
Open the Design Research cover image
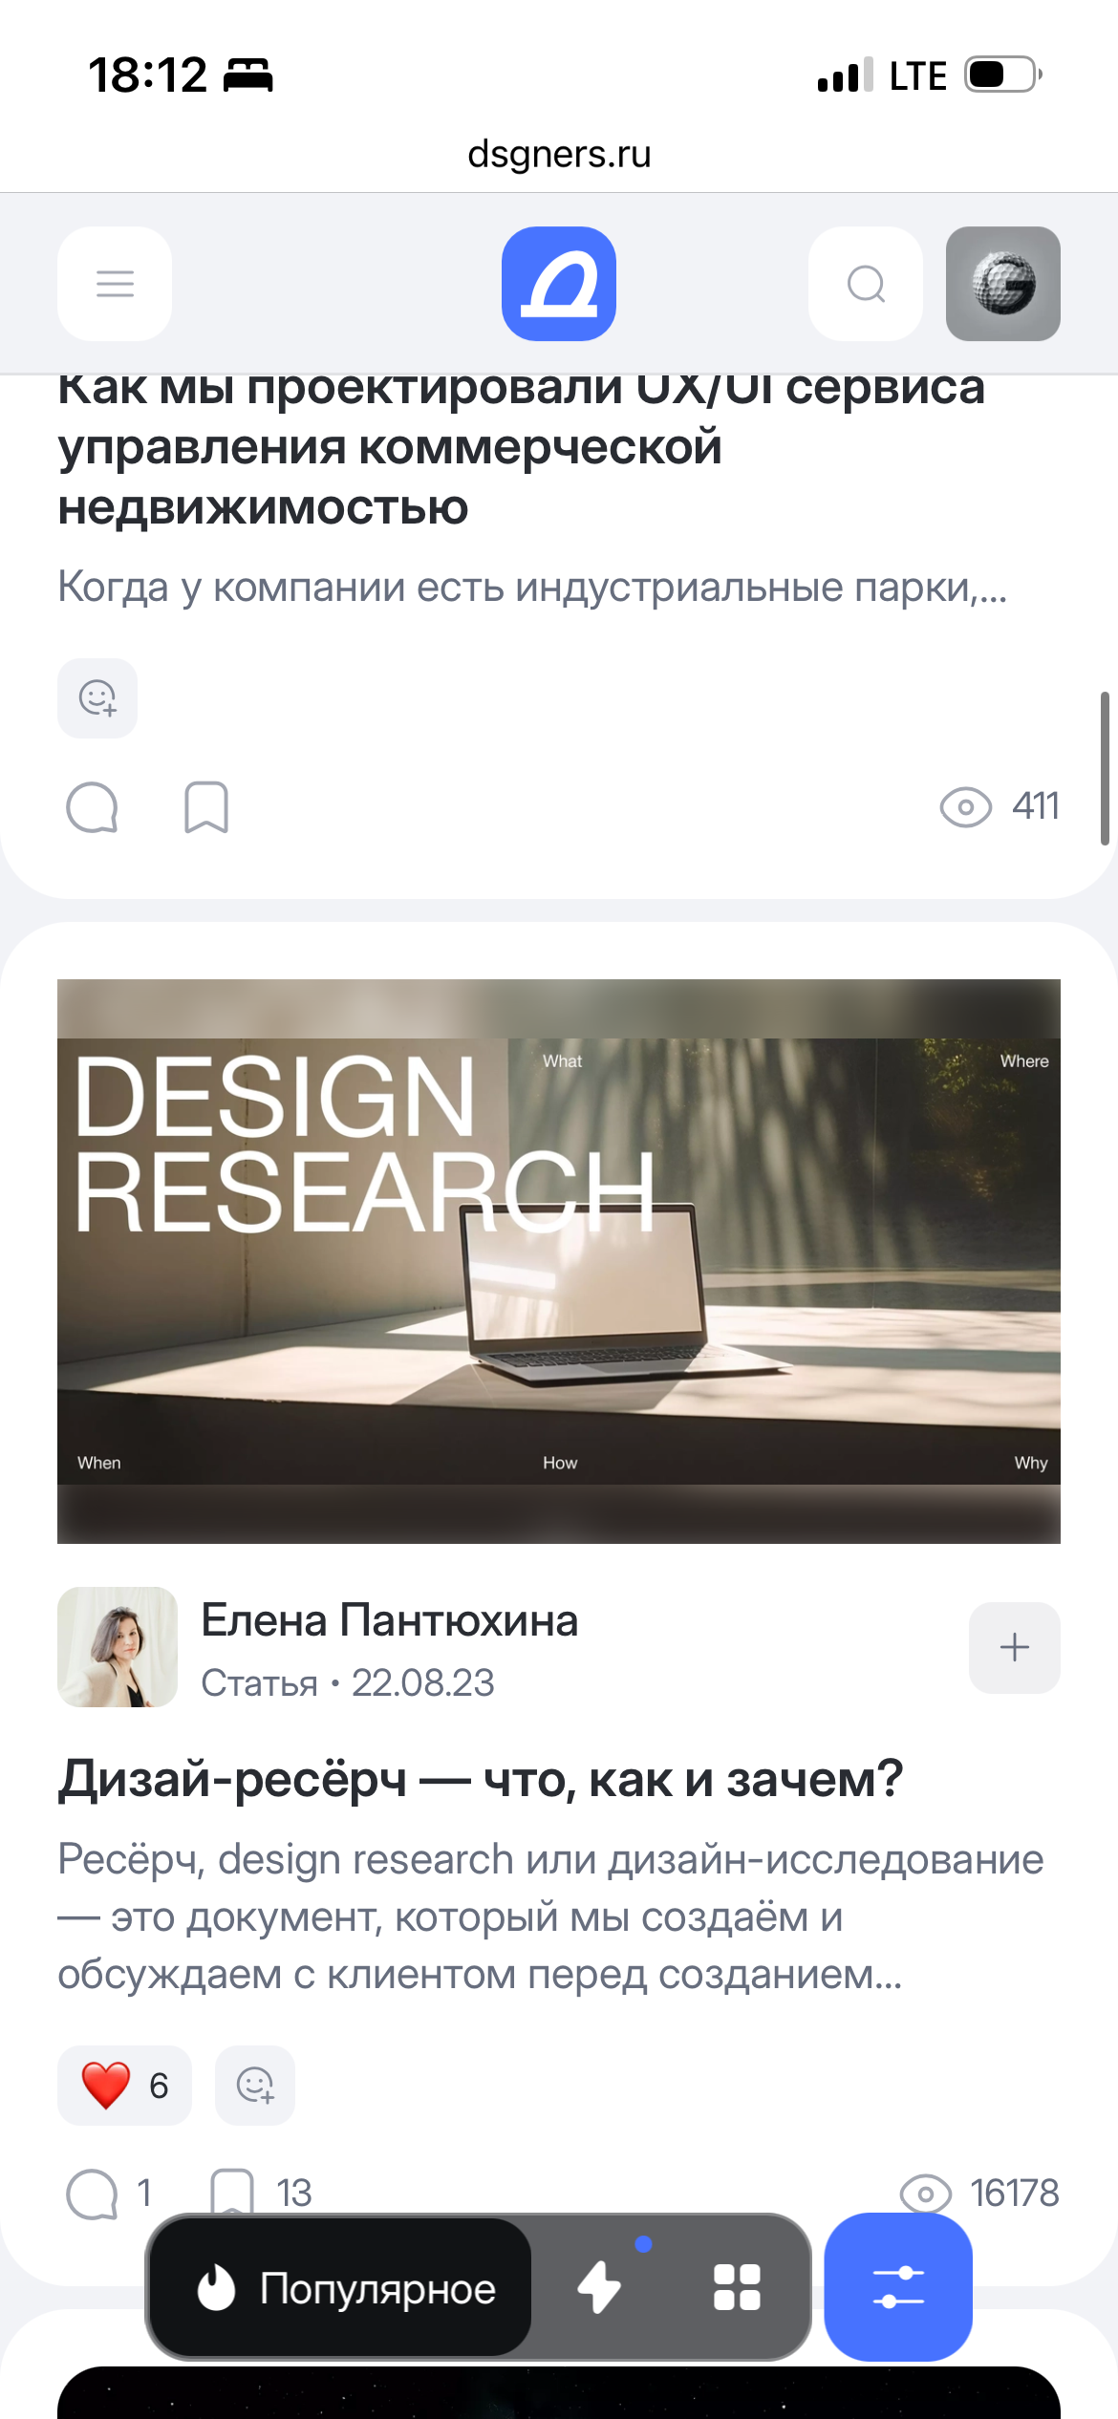pos(559,1261)
